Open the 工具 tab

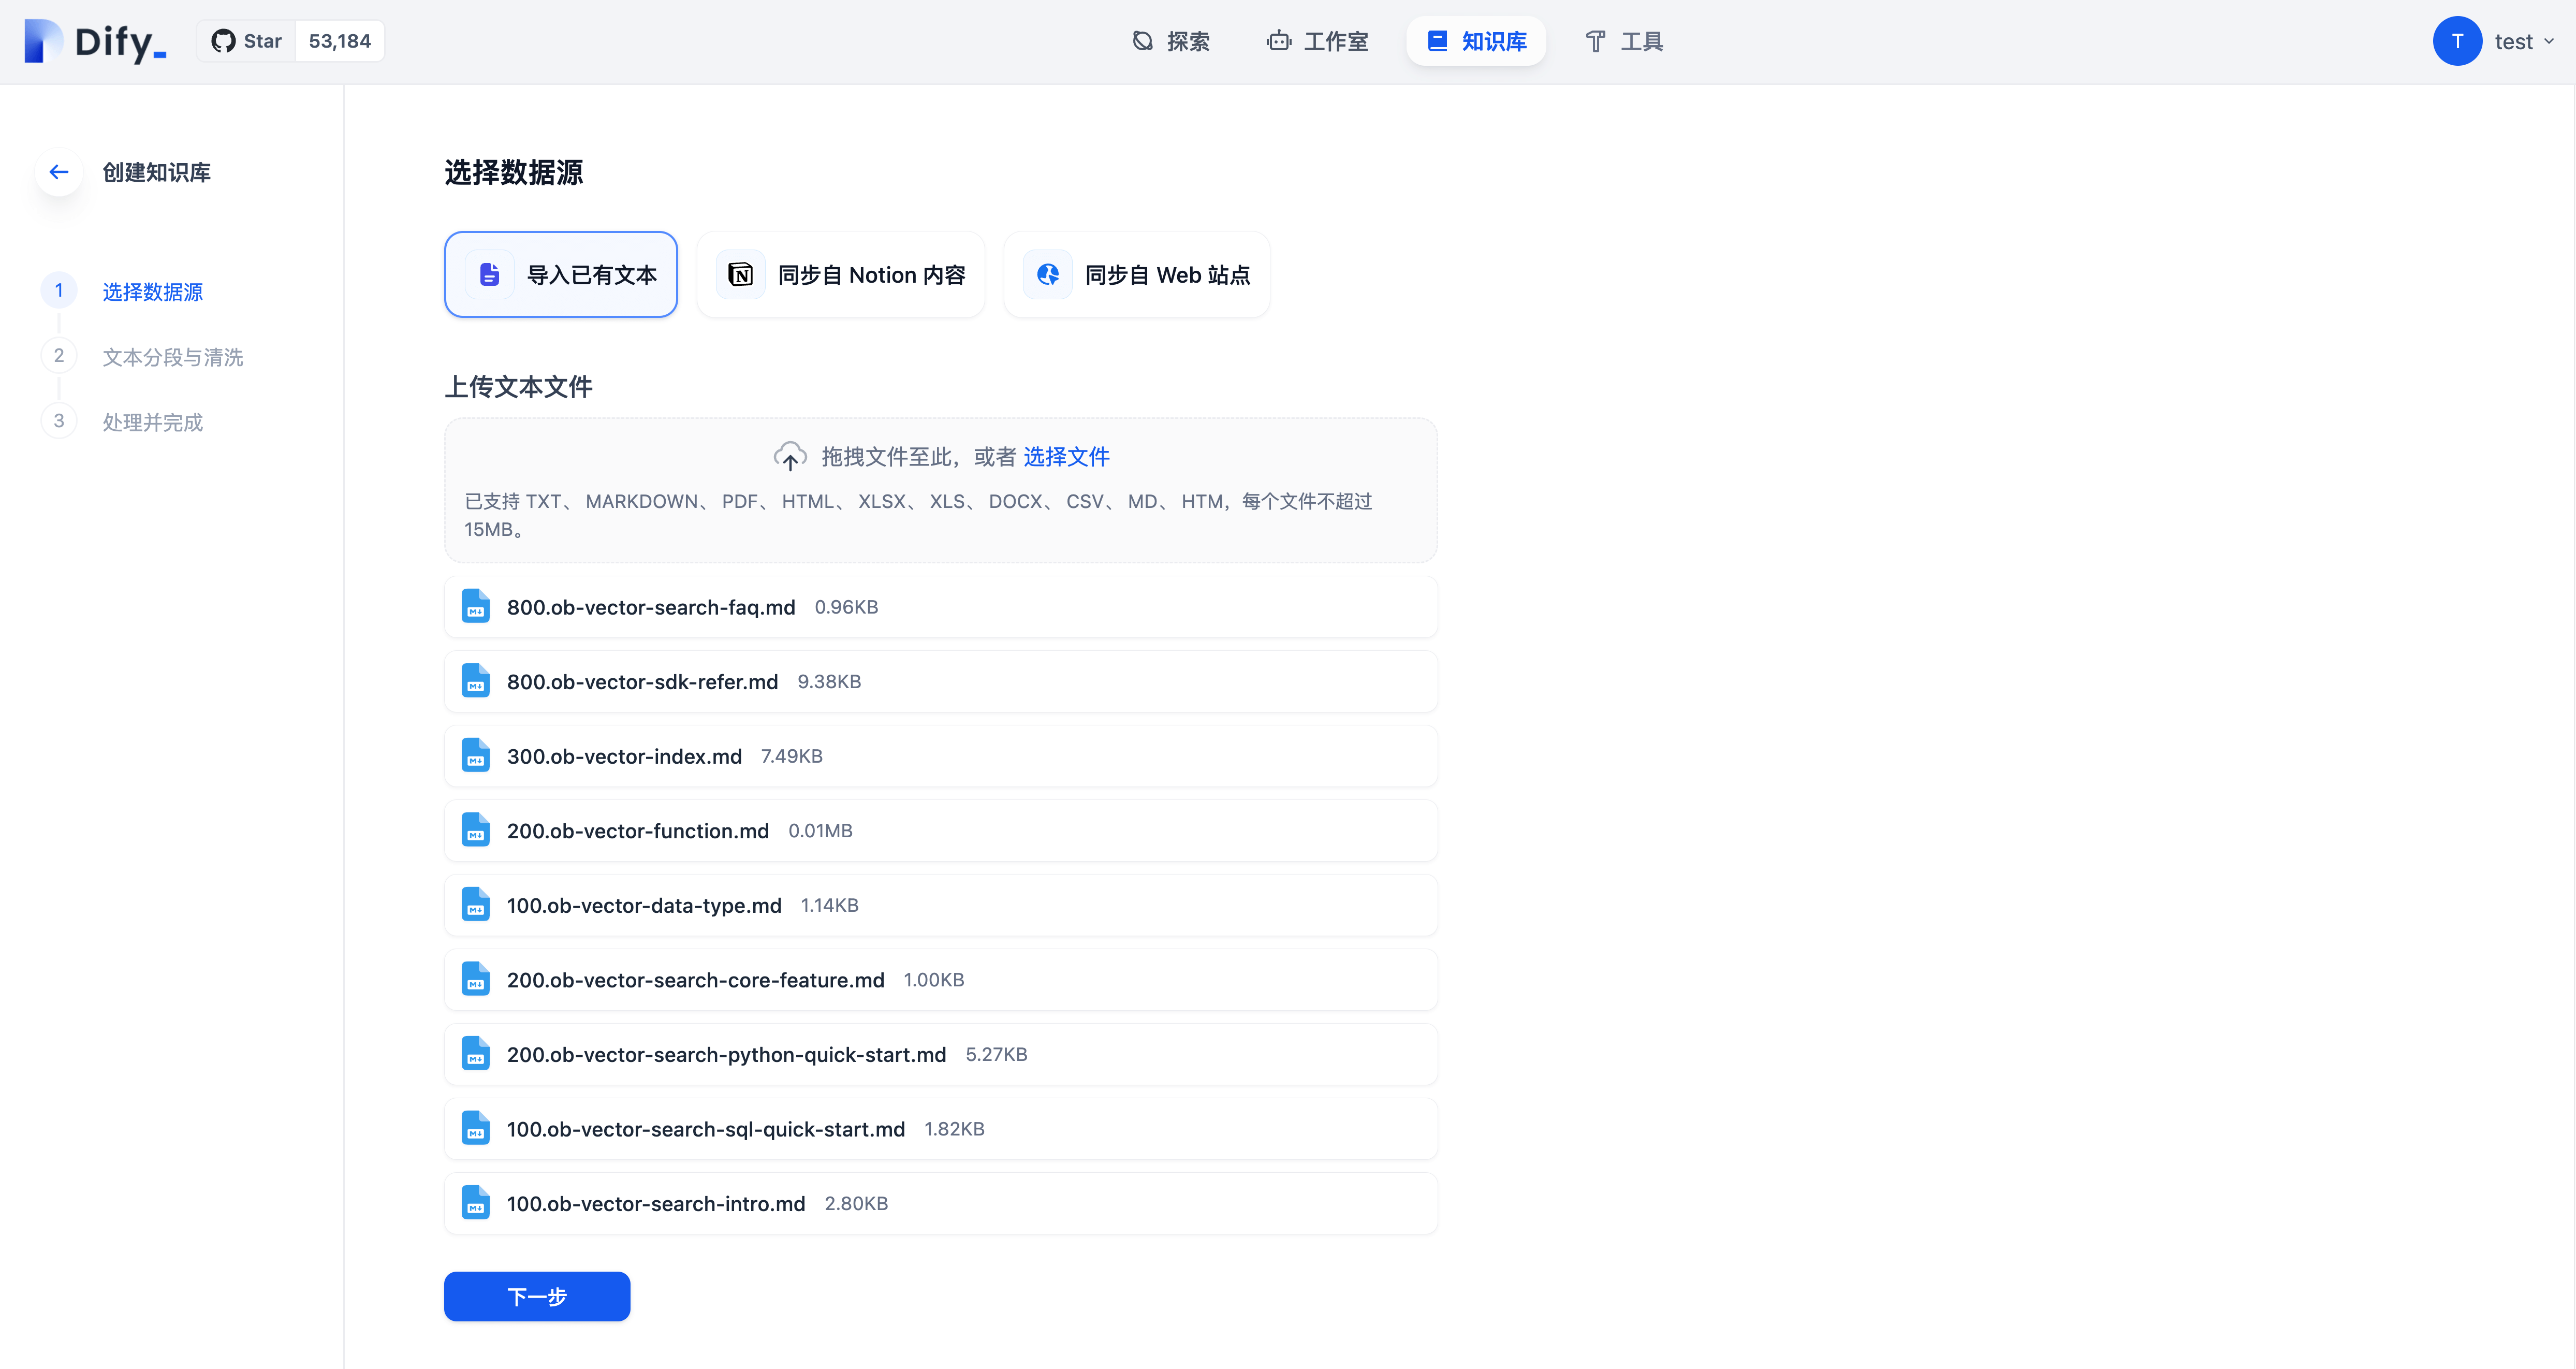tap(1624, 41)
